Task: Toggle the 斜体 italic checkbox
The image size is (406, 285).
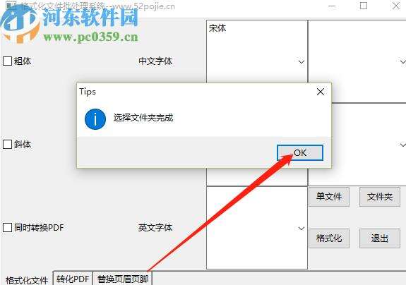Action: (7, 144)
